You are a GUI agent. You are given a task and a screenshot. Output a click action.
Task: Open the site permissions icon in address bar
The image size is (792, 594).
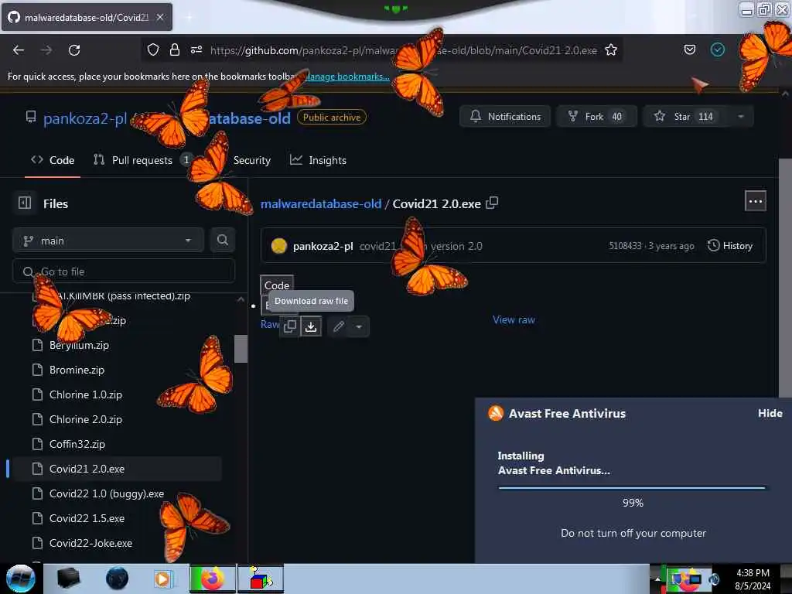[196, 49]
